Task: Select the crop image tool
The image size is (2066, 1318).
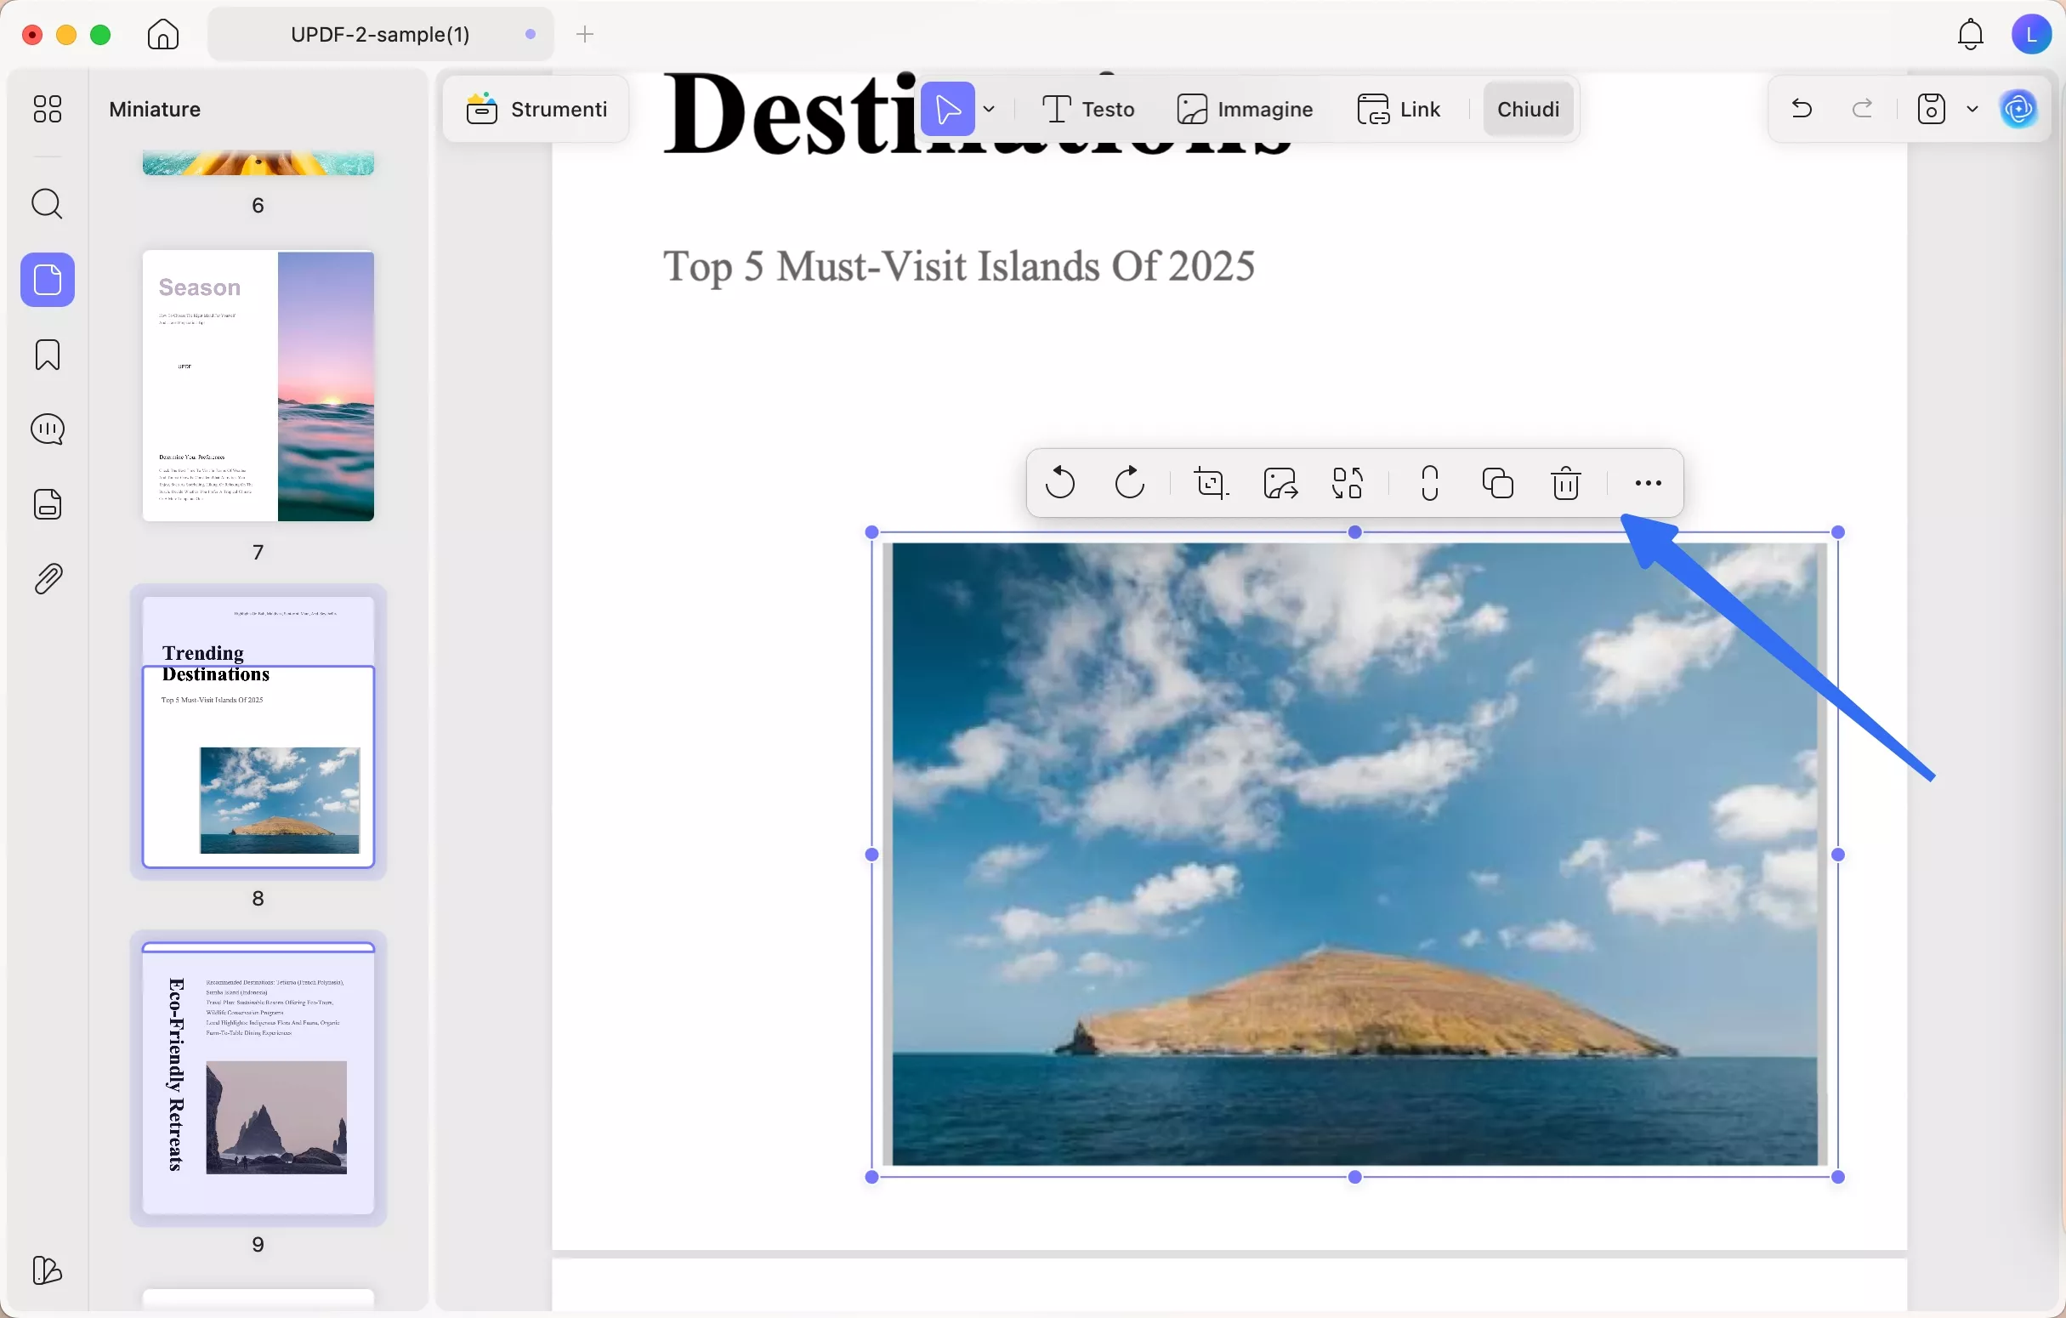Action: tap(1212, 483)
